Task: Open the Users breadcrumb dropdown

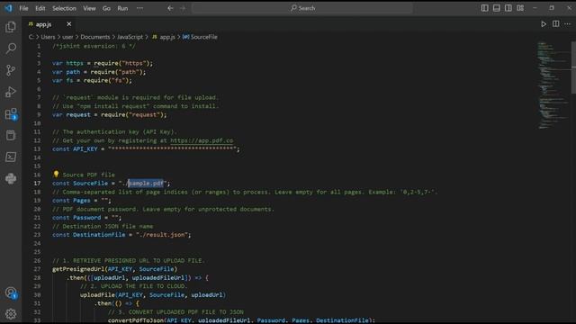Action: pos(48,37)
